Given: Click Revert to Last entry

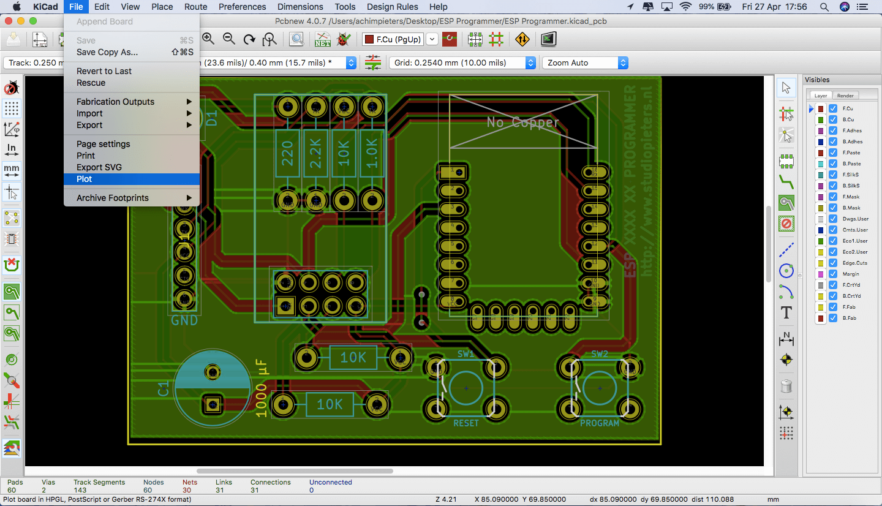Looking at the screenshot, I should [x=132, y=71].
